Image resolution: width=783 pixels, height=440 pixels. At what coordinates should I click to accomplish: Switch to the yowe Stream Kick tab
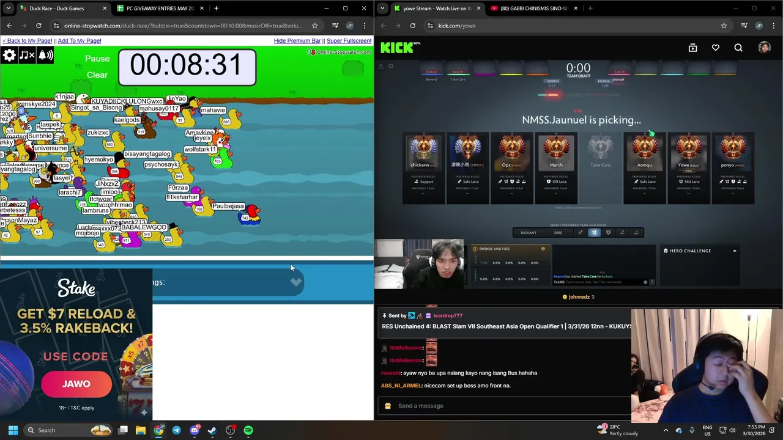(x=437, y=9)
